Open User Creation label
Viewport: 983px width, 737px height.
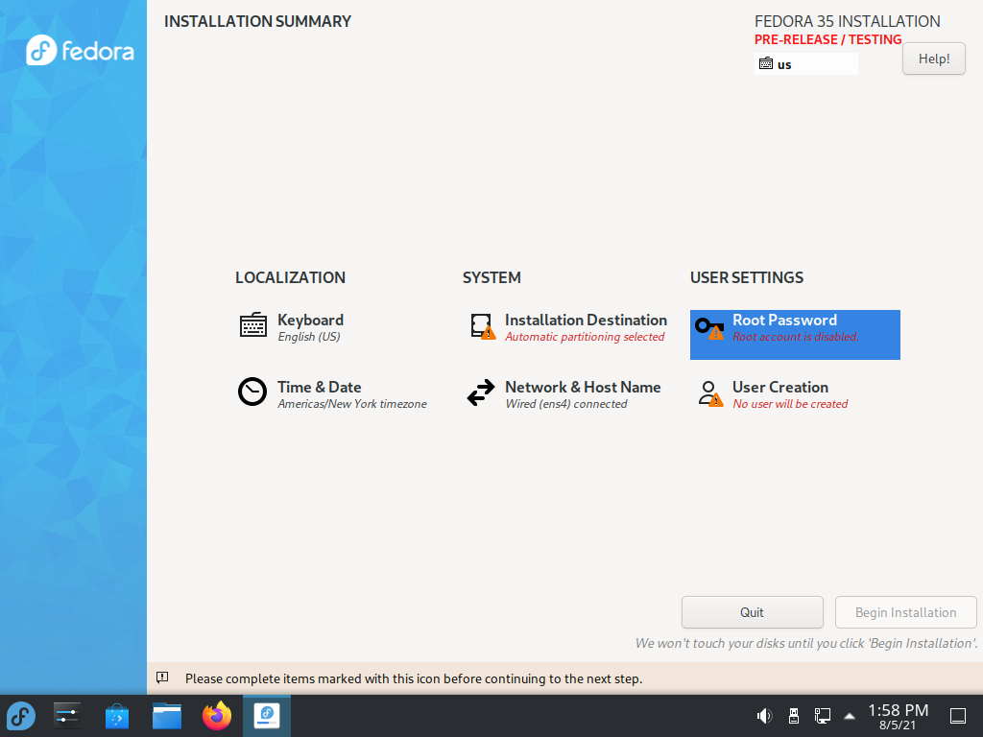(779, 388)
